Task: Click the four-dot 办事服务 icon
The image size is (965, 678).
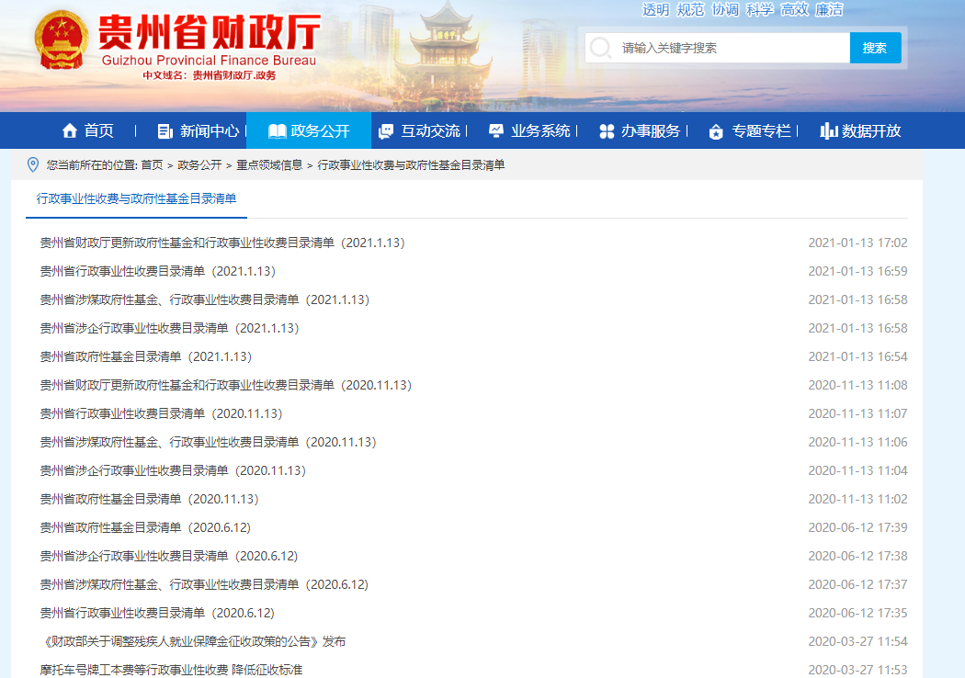Action: 607,131
